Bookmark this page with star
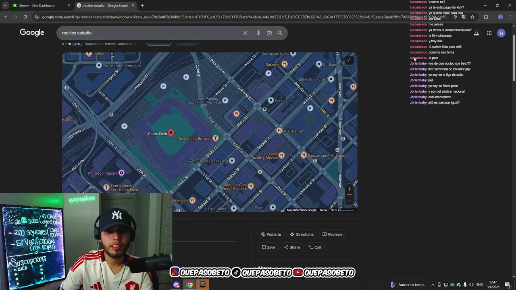516x290 pixels. tap(472, 17)
